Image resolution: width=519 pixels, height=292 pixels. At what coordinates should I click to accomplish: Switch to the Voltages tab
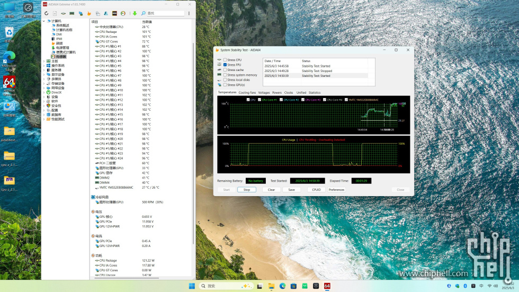tap(264, 93)
